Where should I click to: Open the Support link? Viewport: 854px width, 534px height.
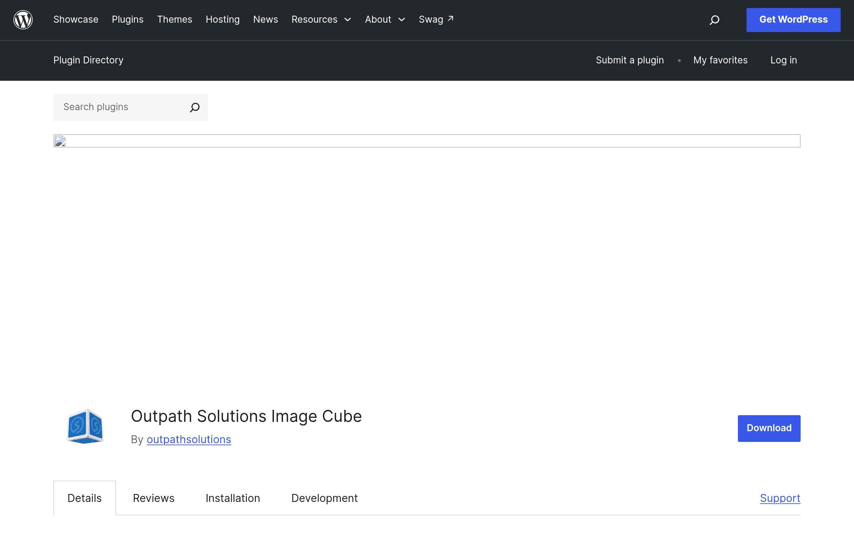pyautogui.click(x=780, y=498)
